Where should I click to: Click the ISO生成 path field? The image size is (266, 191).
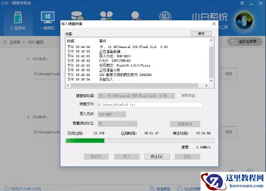[47, 74]
